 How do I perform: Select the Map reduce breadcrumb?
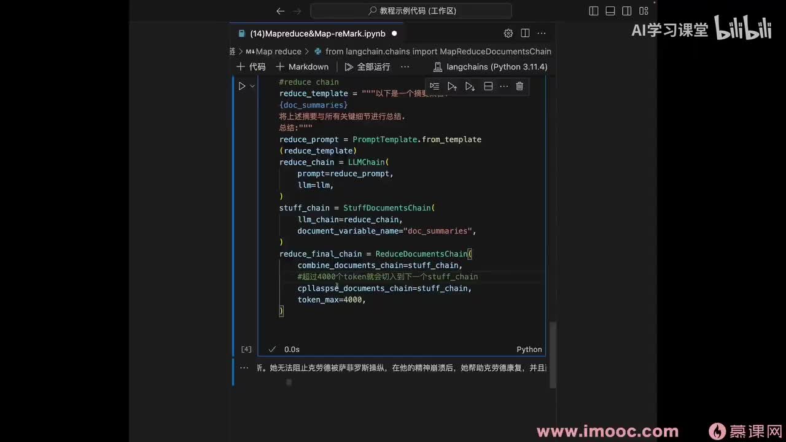tap(274, 52)
